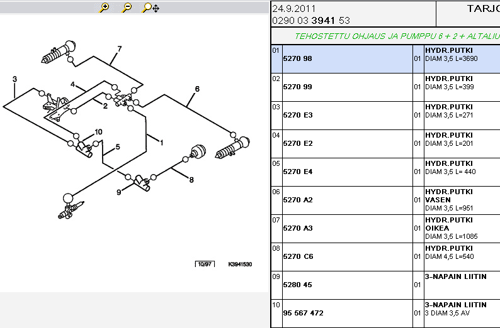The height and width of the screenshot is (328, 500).
Task: Click callout number 6 in the diagram
Action: click(x=197, y=89)
